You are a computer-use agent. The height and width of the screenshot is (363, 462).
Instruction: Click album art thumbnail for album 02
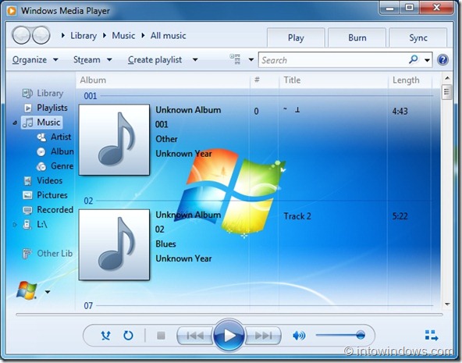[x=114, y=244]
